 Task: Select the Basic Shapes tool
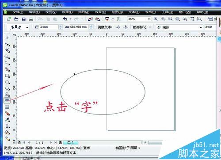pyautogui.click(x=7, y=95)
